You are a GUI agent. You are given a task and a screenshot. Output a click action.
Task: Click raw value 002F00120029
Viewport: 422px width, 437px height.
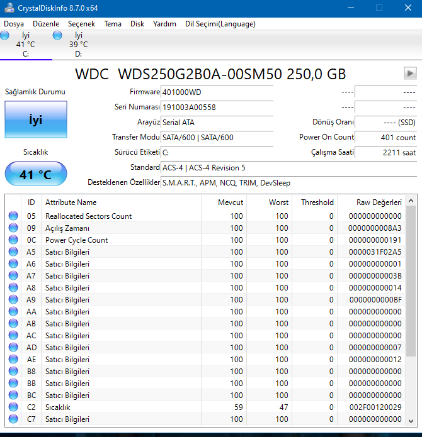click(375, 407)
